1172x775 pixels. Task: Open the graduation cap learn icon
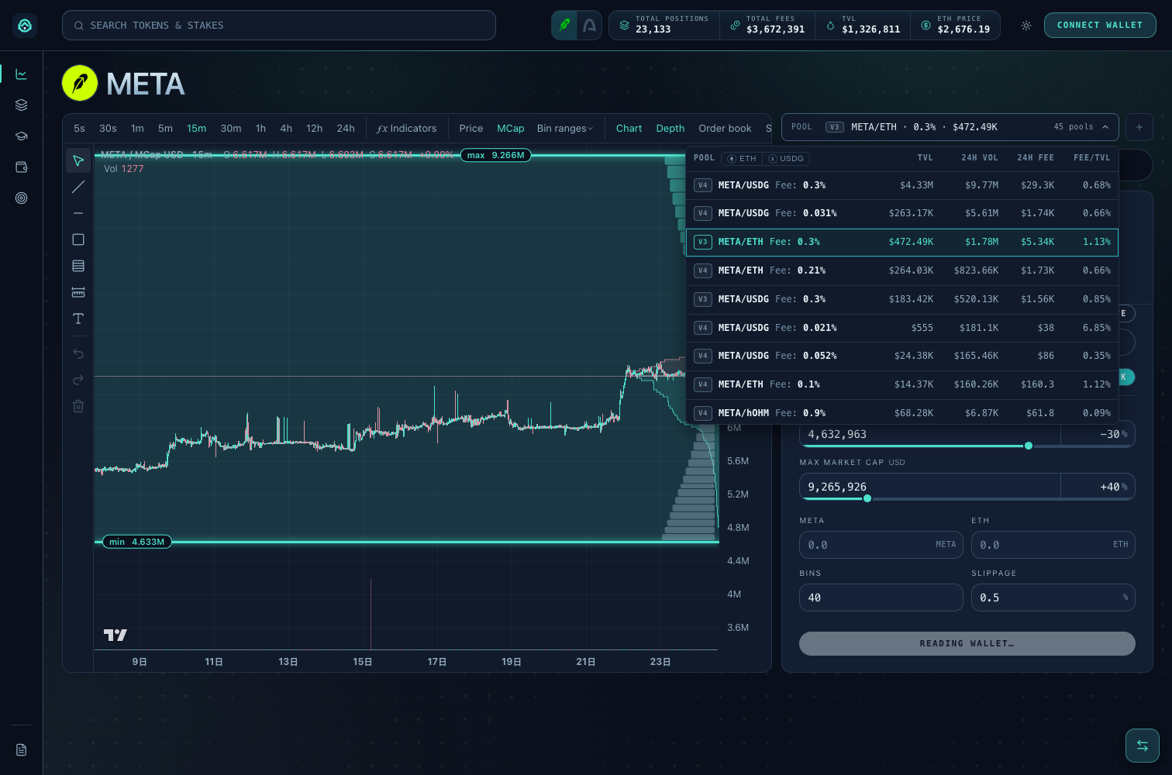(x=22, y=136)
